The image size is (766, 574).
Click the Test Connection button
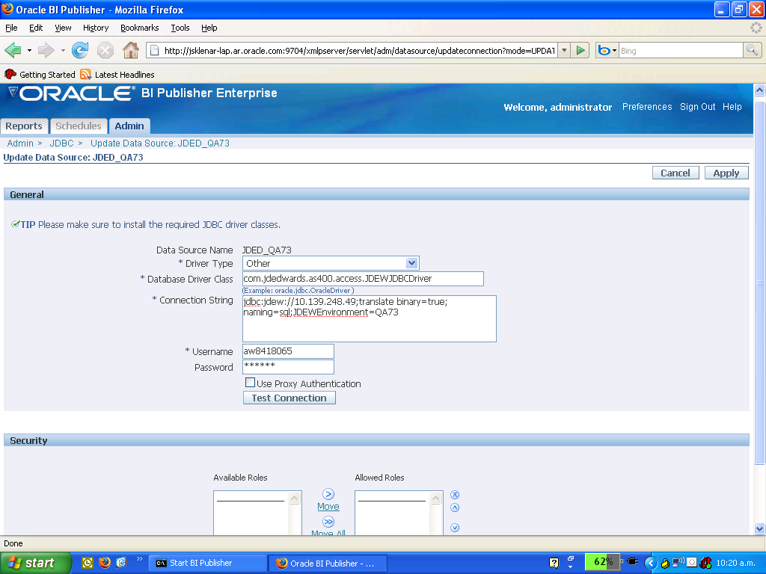[x=289, y=398]
